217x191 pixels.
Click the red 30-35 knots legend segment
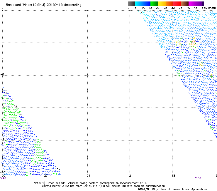[x=177, y=4]
